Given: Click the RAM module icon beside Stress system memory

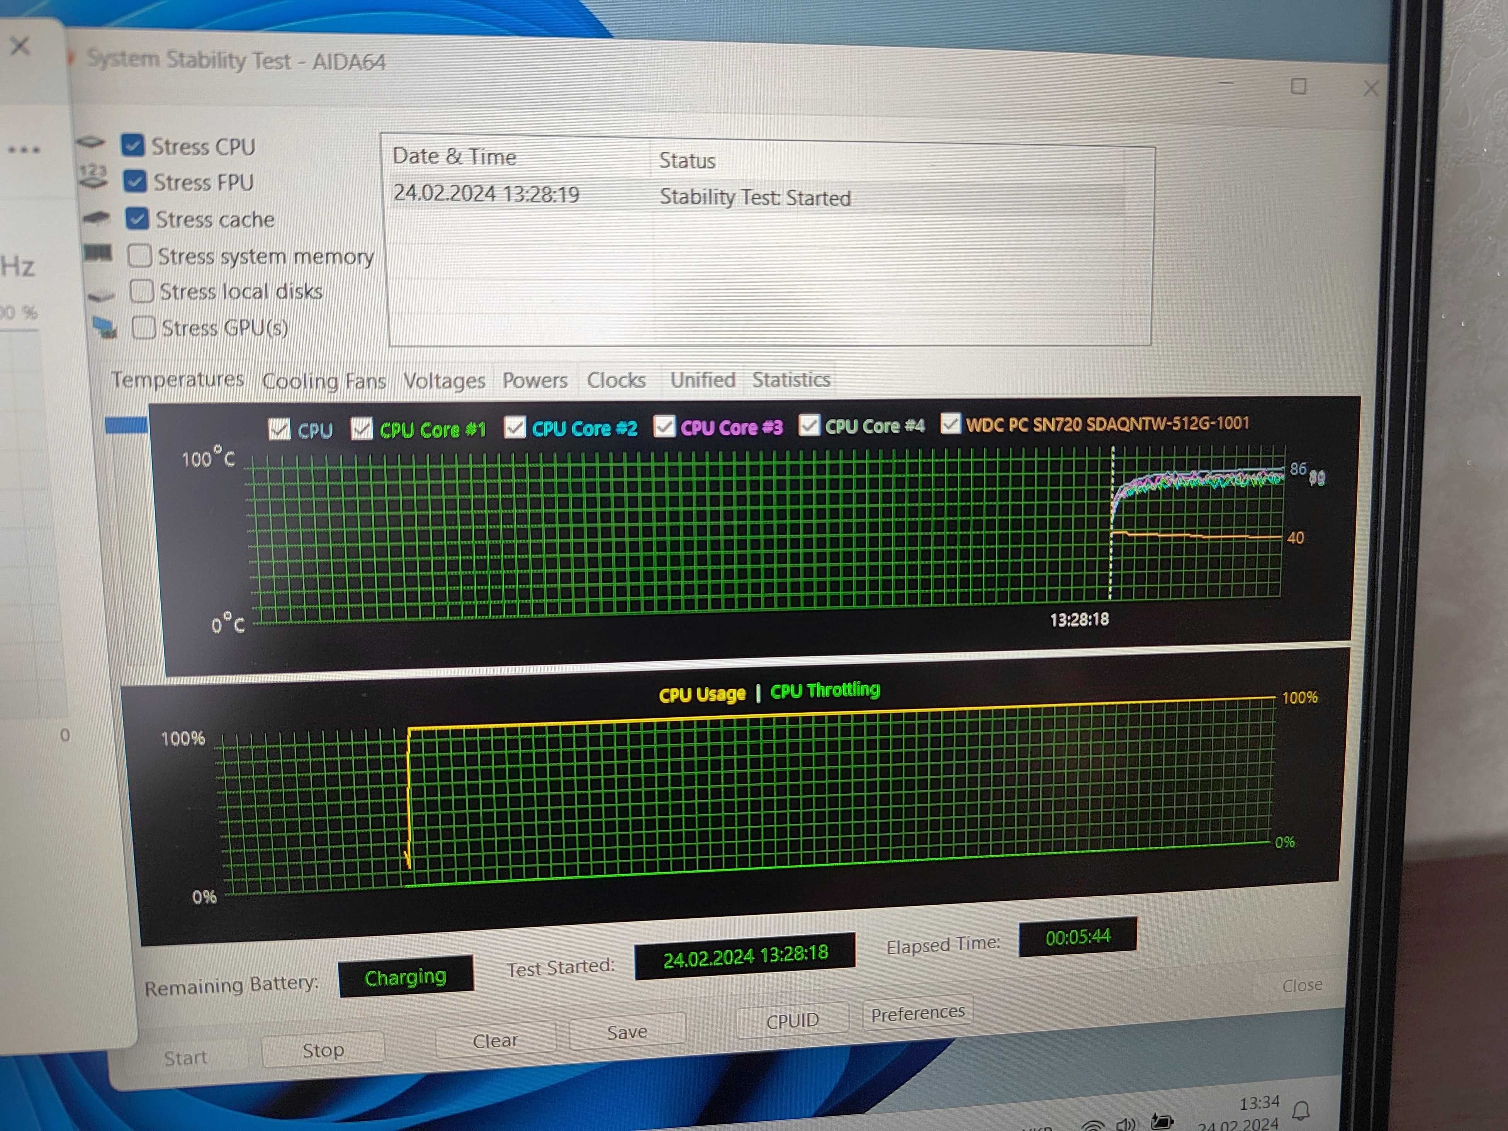Looking at the screenshot, I should point(98,253).
